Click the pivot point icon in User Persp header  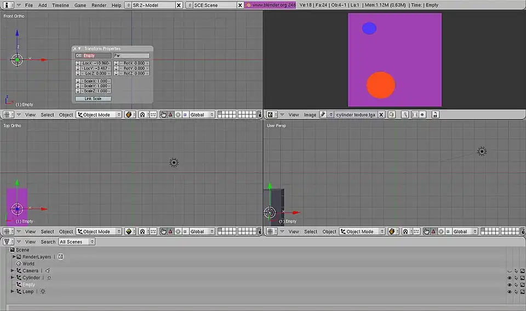[x=405, y=232]
